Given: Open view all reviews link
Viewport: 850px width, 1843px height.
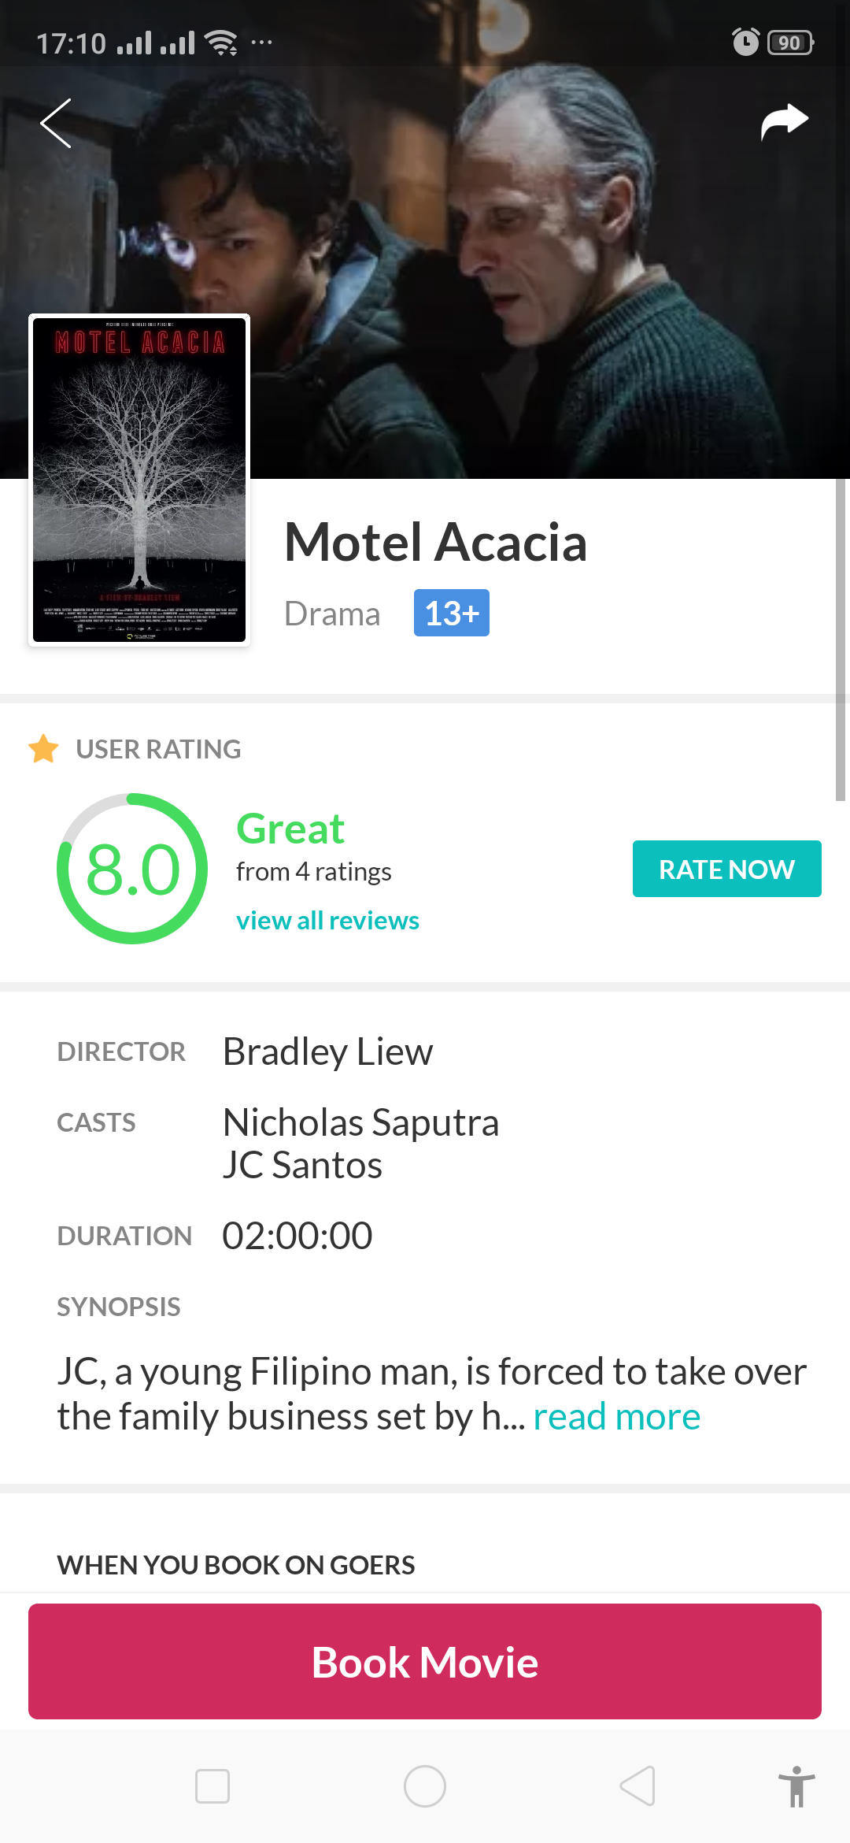Looking at the screenshot, I should (327, 920).
